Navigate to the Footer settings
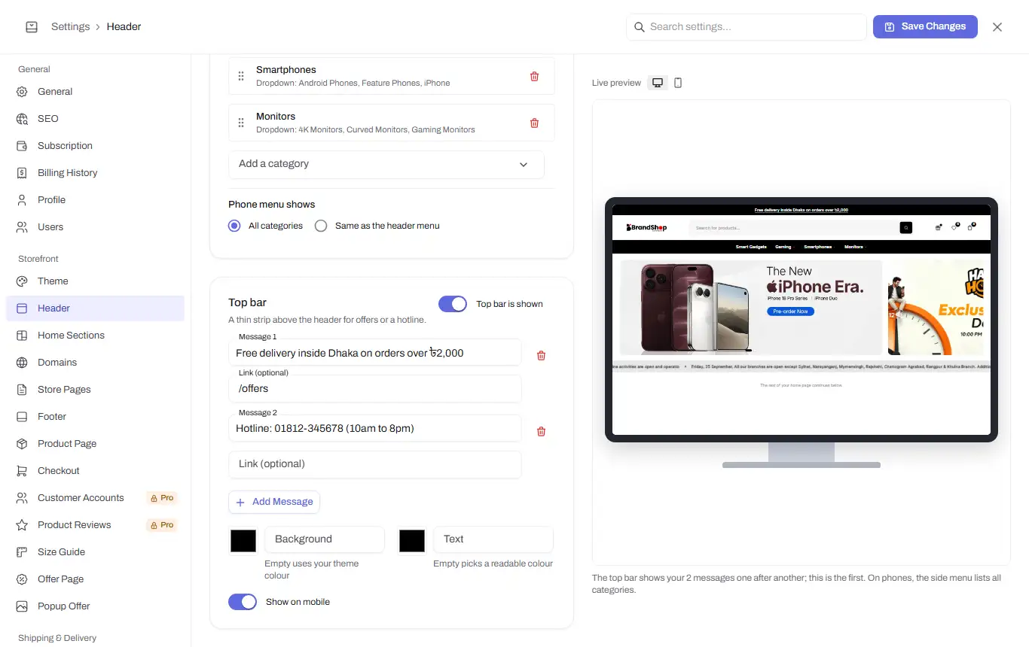 95,417
